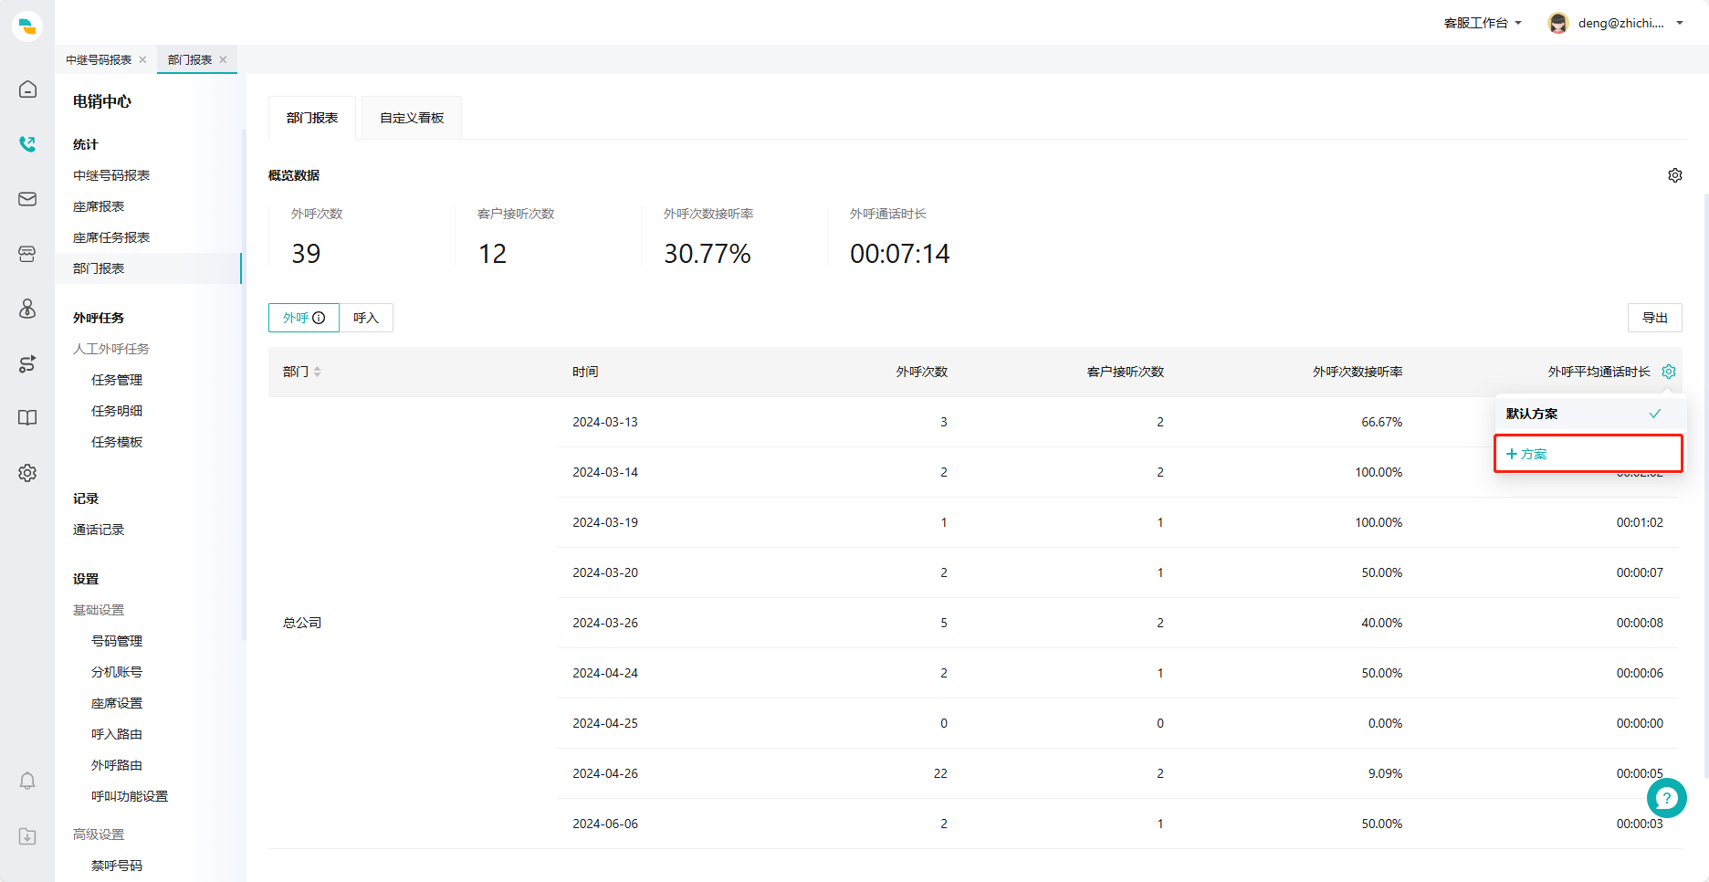Click the 00:07:14 call duration value

point(900,254)
